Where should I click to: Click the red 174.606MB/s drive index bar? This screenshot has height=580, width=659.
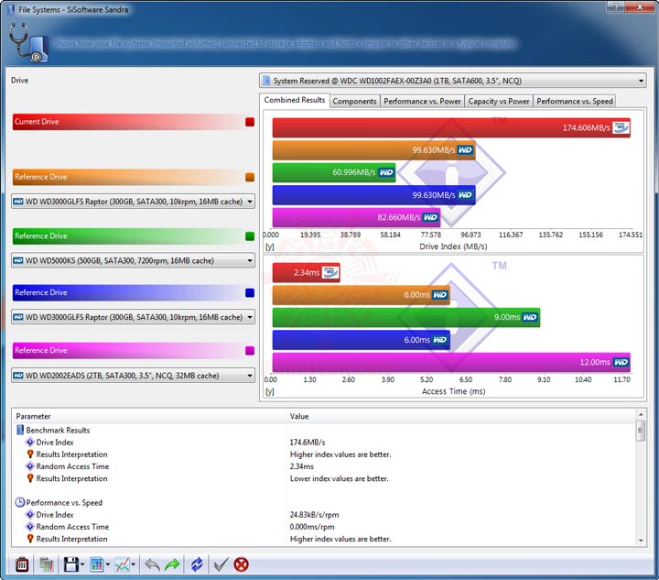point(451,128)
